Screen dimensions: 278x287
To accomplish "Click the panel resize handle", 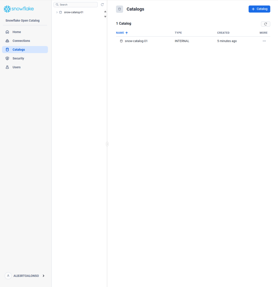I will pos(107,144).
